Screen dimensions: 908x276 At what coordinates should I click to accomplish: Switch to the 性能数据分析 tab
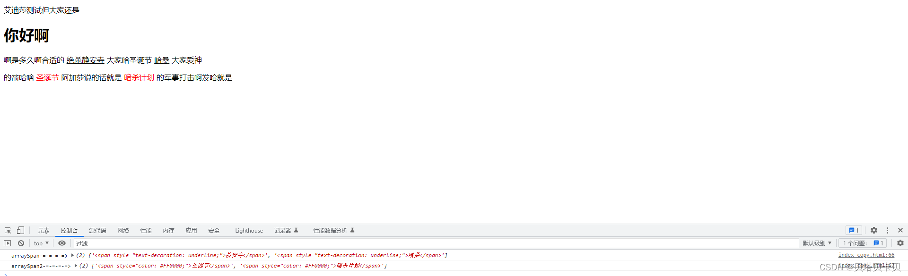pyautogui.click(x=333, y=230)
